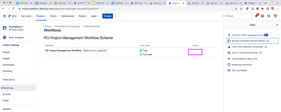Viewport: 281px width, 112px height.
Task: Open the Jira notifications bell
Action: 256,16
